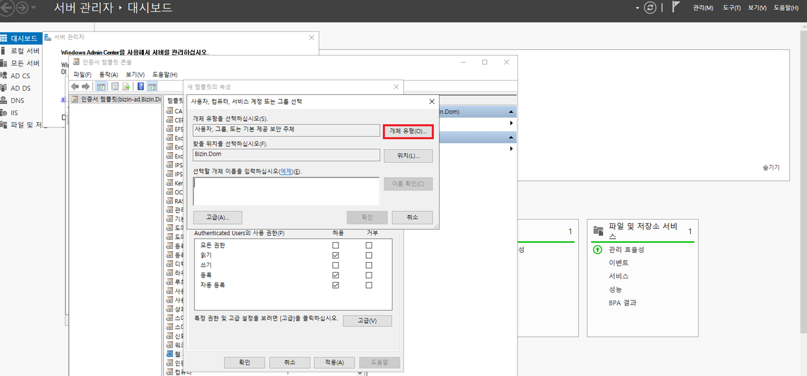
Task: Open the 관리(M) menu in Server Manager
Action: coord(703,8)
